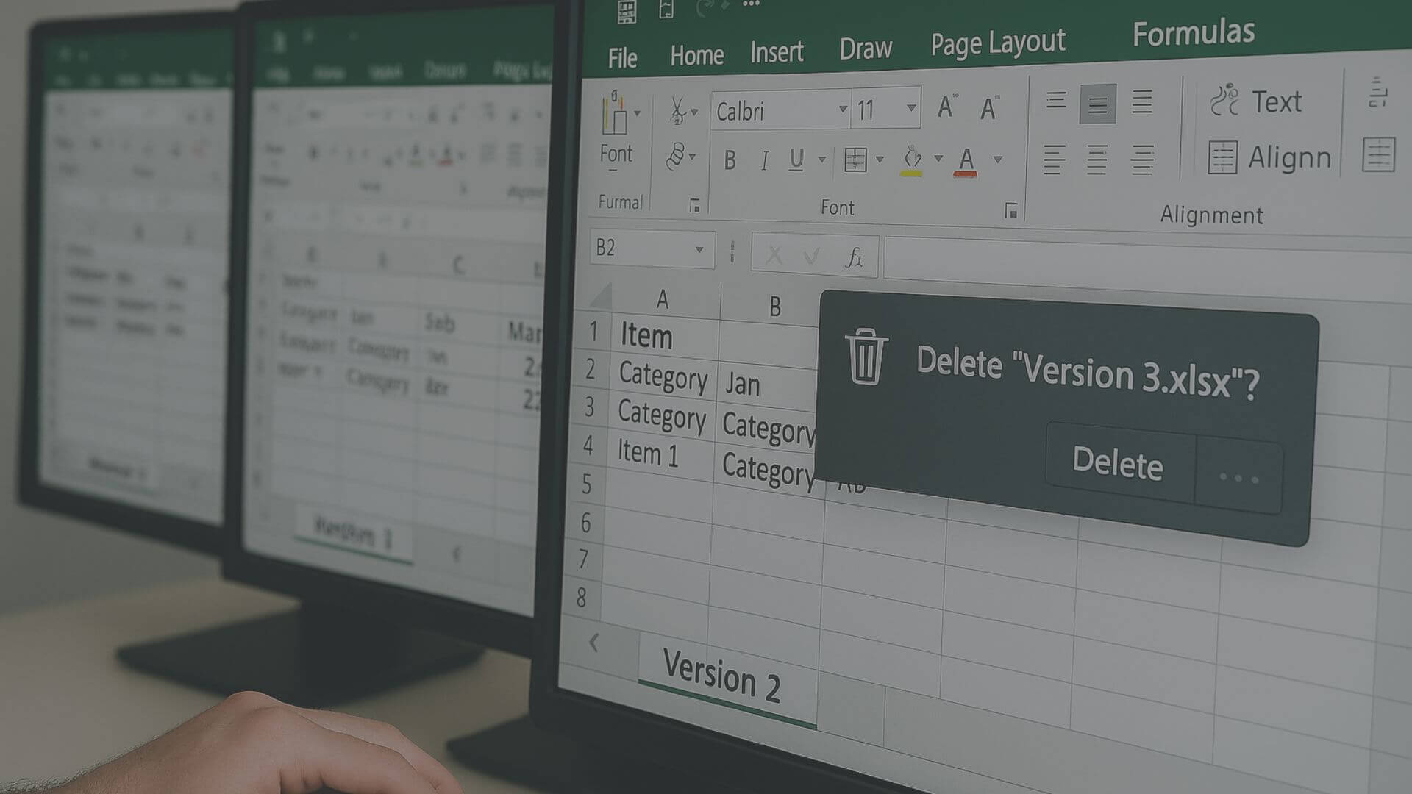Select column B header

click(774, 306)
